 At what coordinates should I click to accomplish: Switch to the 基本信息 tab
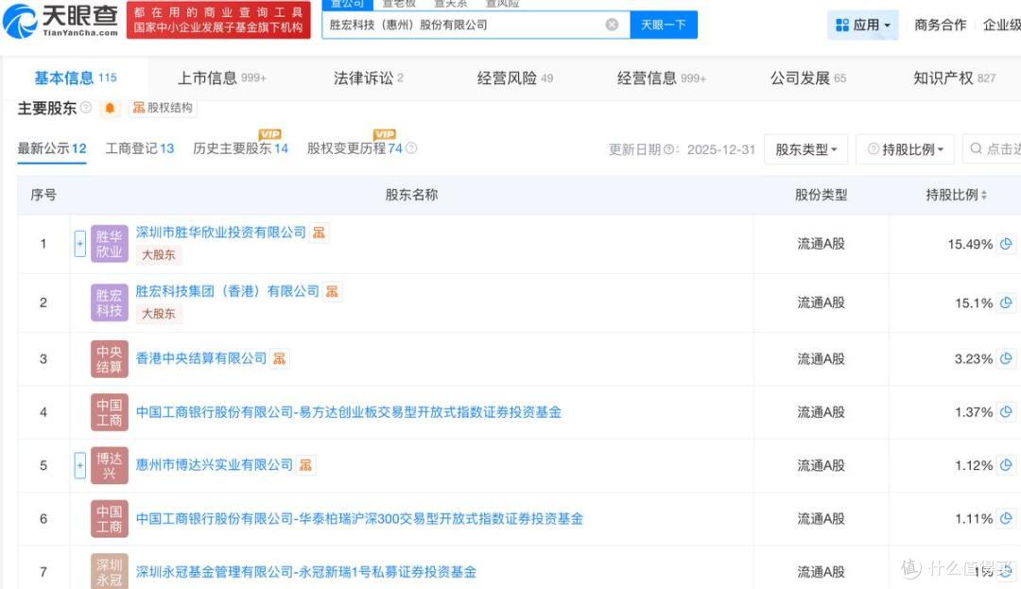click(x=75, y=78)
